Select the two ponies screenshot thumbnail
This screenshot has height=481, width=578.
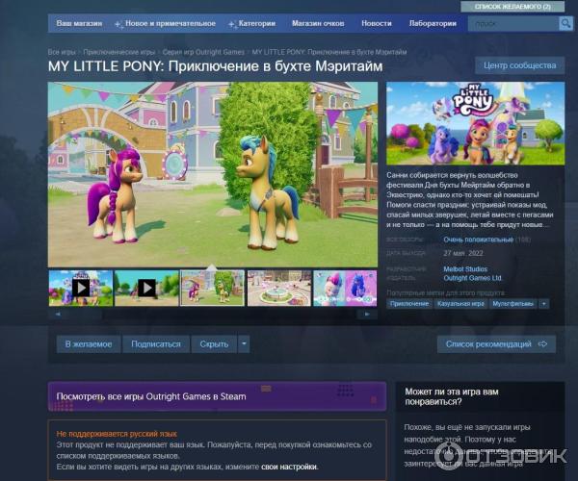pyautogui.click(x=212, y=289)
